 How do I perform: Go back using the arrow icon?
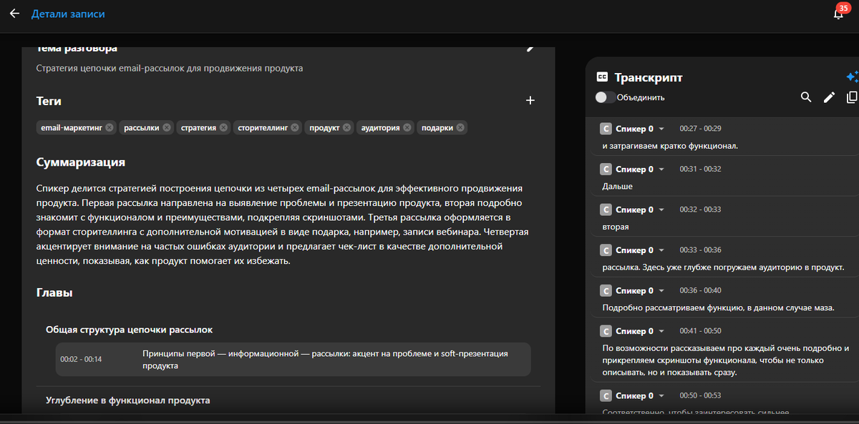coord(14,14)
